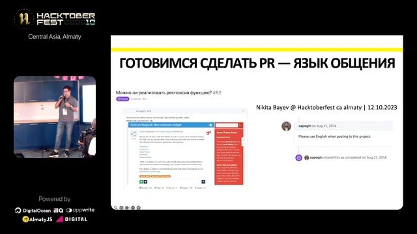The height and width of the screenshot is (234, 417).
Task: Open issue title "Можно ли реализовать респонсив функцию?"
Action: tap(164, 92)
